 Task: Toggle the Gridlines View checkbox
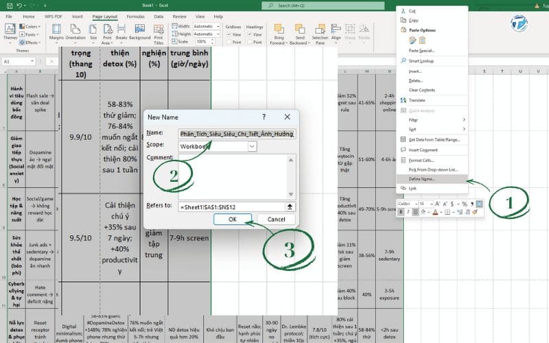(229, 34)
